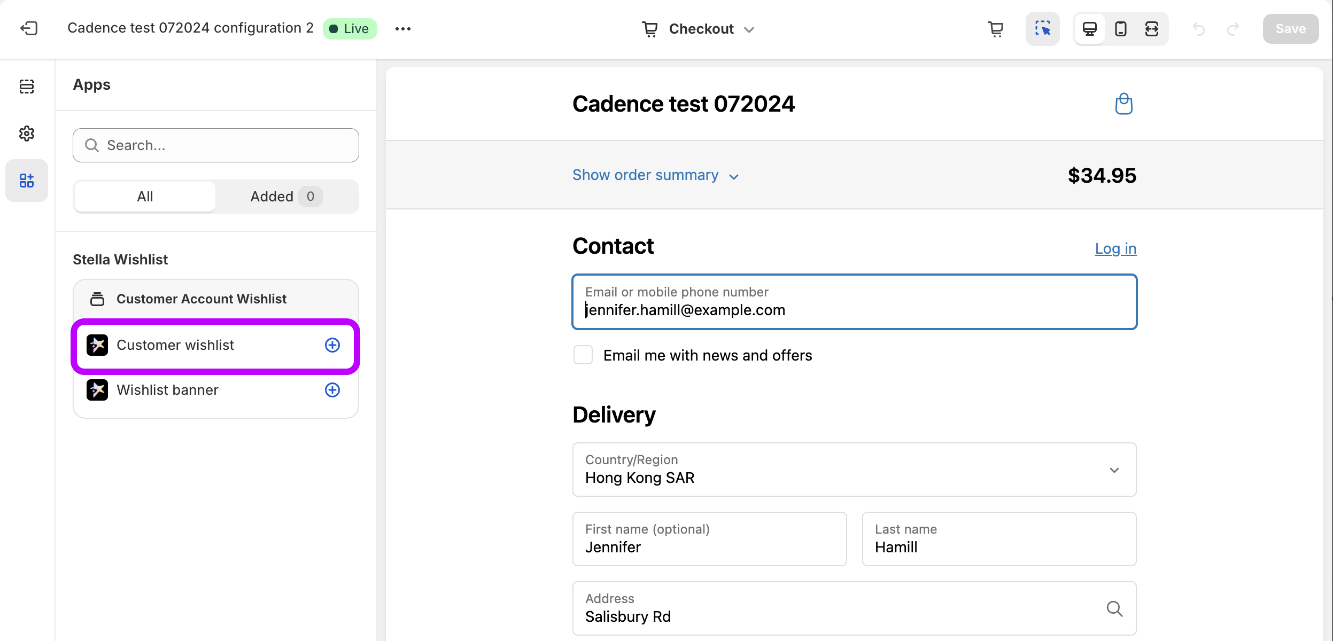This screenshot has height=641, width=1333.
Task: Select the Apps sidebar icon
Action: click(27, 181)
